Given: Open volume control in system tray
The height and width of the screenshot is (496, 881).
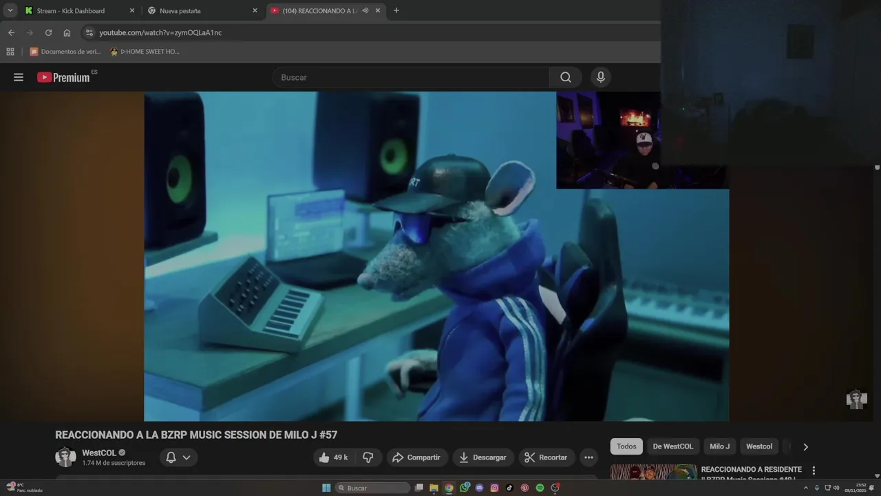Looking at the screenshot, I should tap(836, 488).
